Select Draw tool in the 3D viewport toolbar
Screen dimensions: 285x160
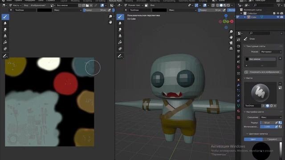tap(120, 17)
